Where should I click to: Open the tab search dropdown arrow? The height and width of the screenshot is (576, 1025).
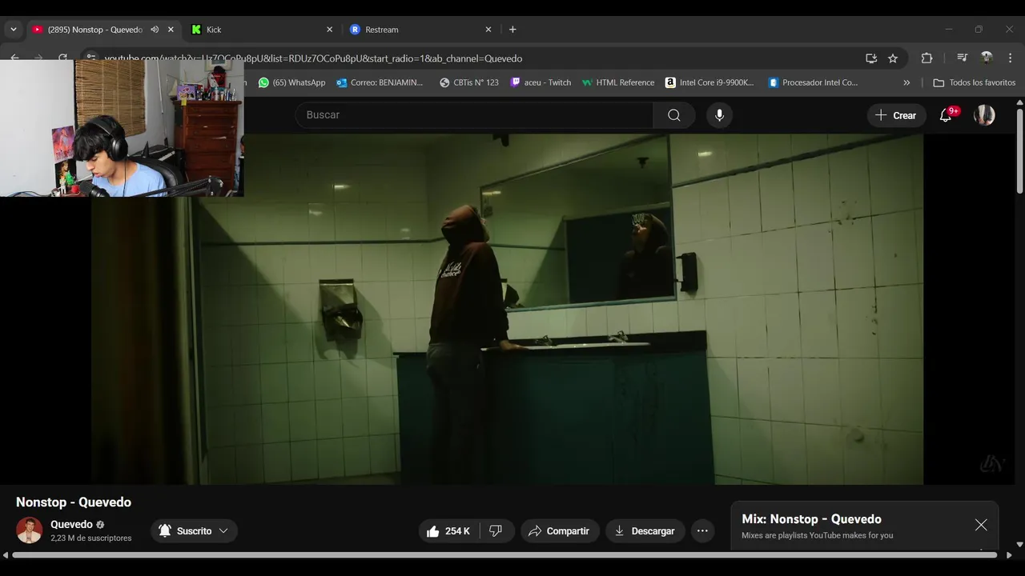(13, 30)
